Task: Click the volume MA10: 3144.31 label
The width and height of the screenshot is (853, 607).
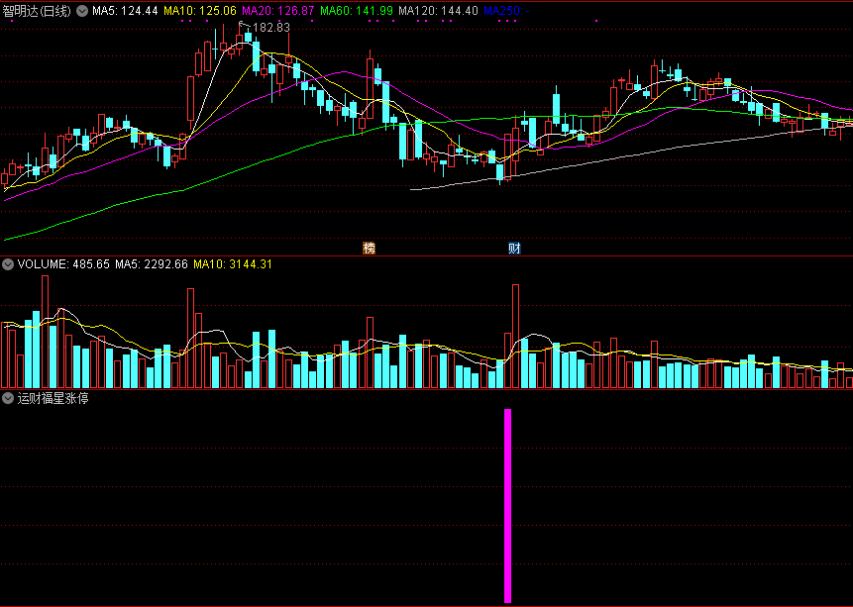Action: coord(233,265)
